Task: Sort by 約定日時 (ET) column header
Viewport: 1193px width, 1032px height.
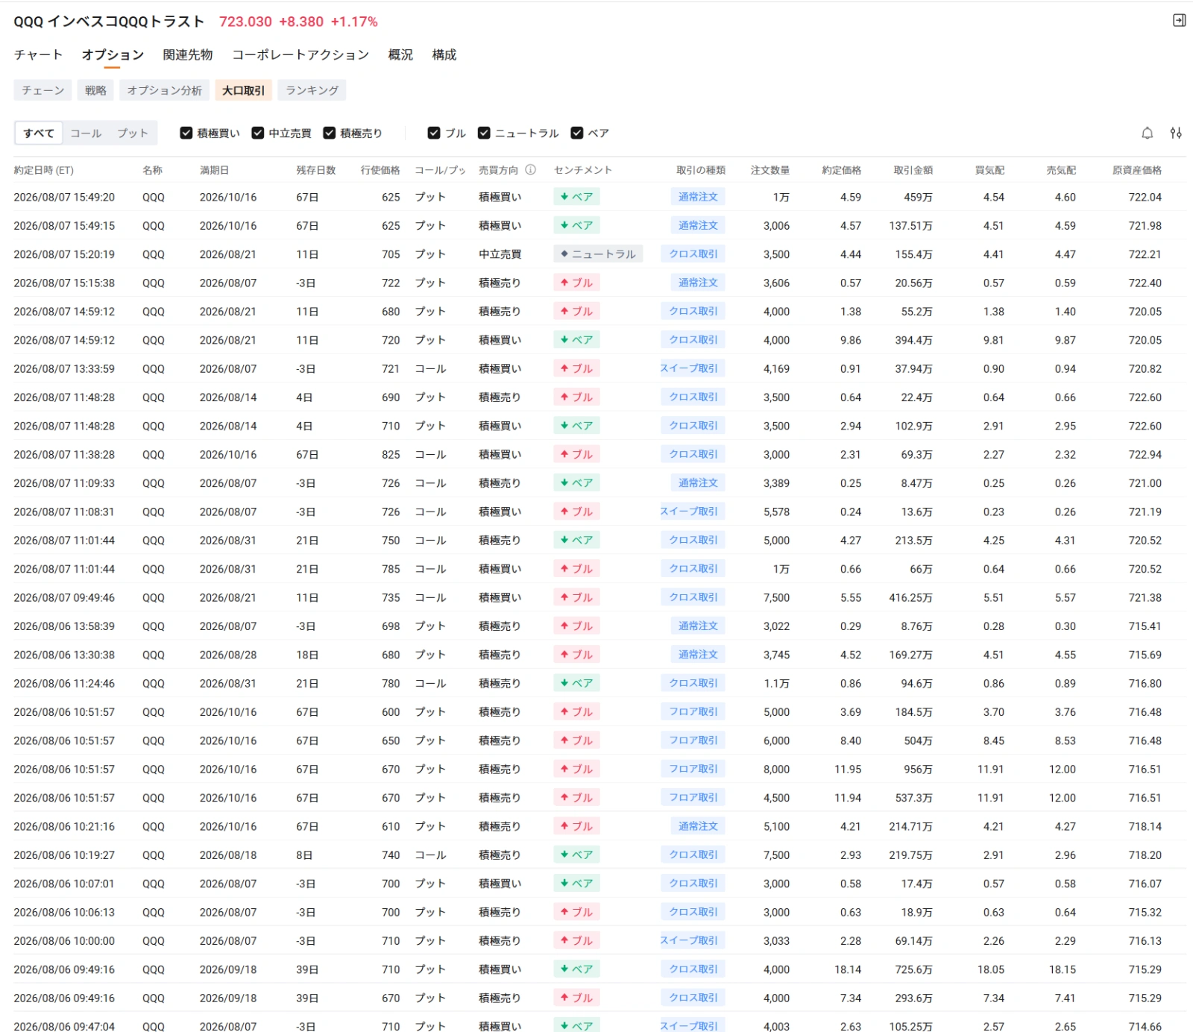Action: (x=43, y=170)
